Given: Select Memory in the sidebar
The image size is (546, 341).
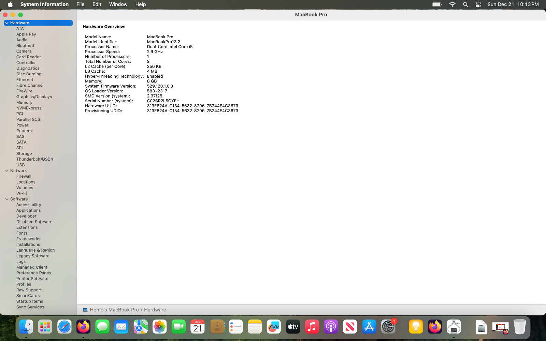Looking at the screenshot, I should pyautogui.click(x=24, y=103).
